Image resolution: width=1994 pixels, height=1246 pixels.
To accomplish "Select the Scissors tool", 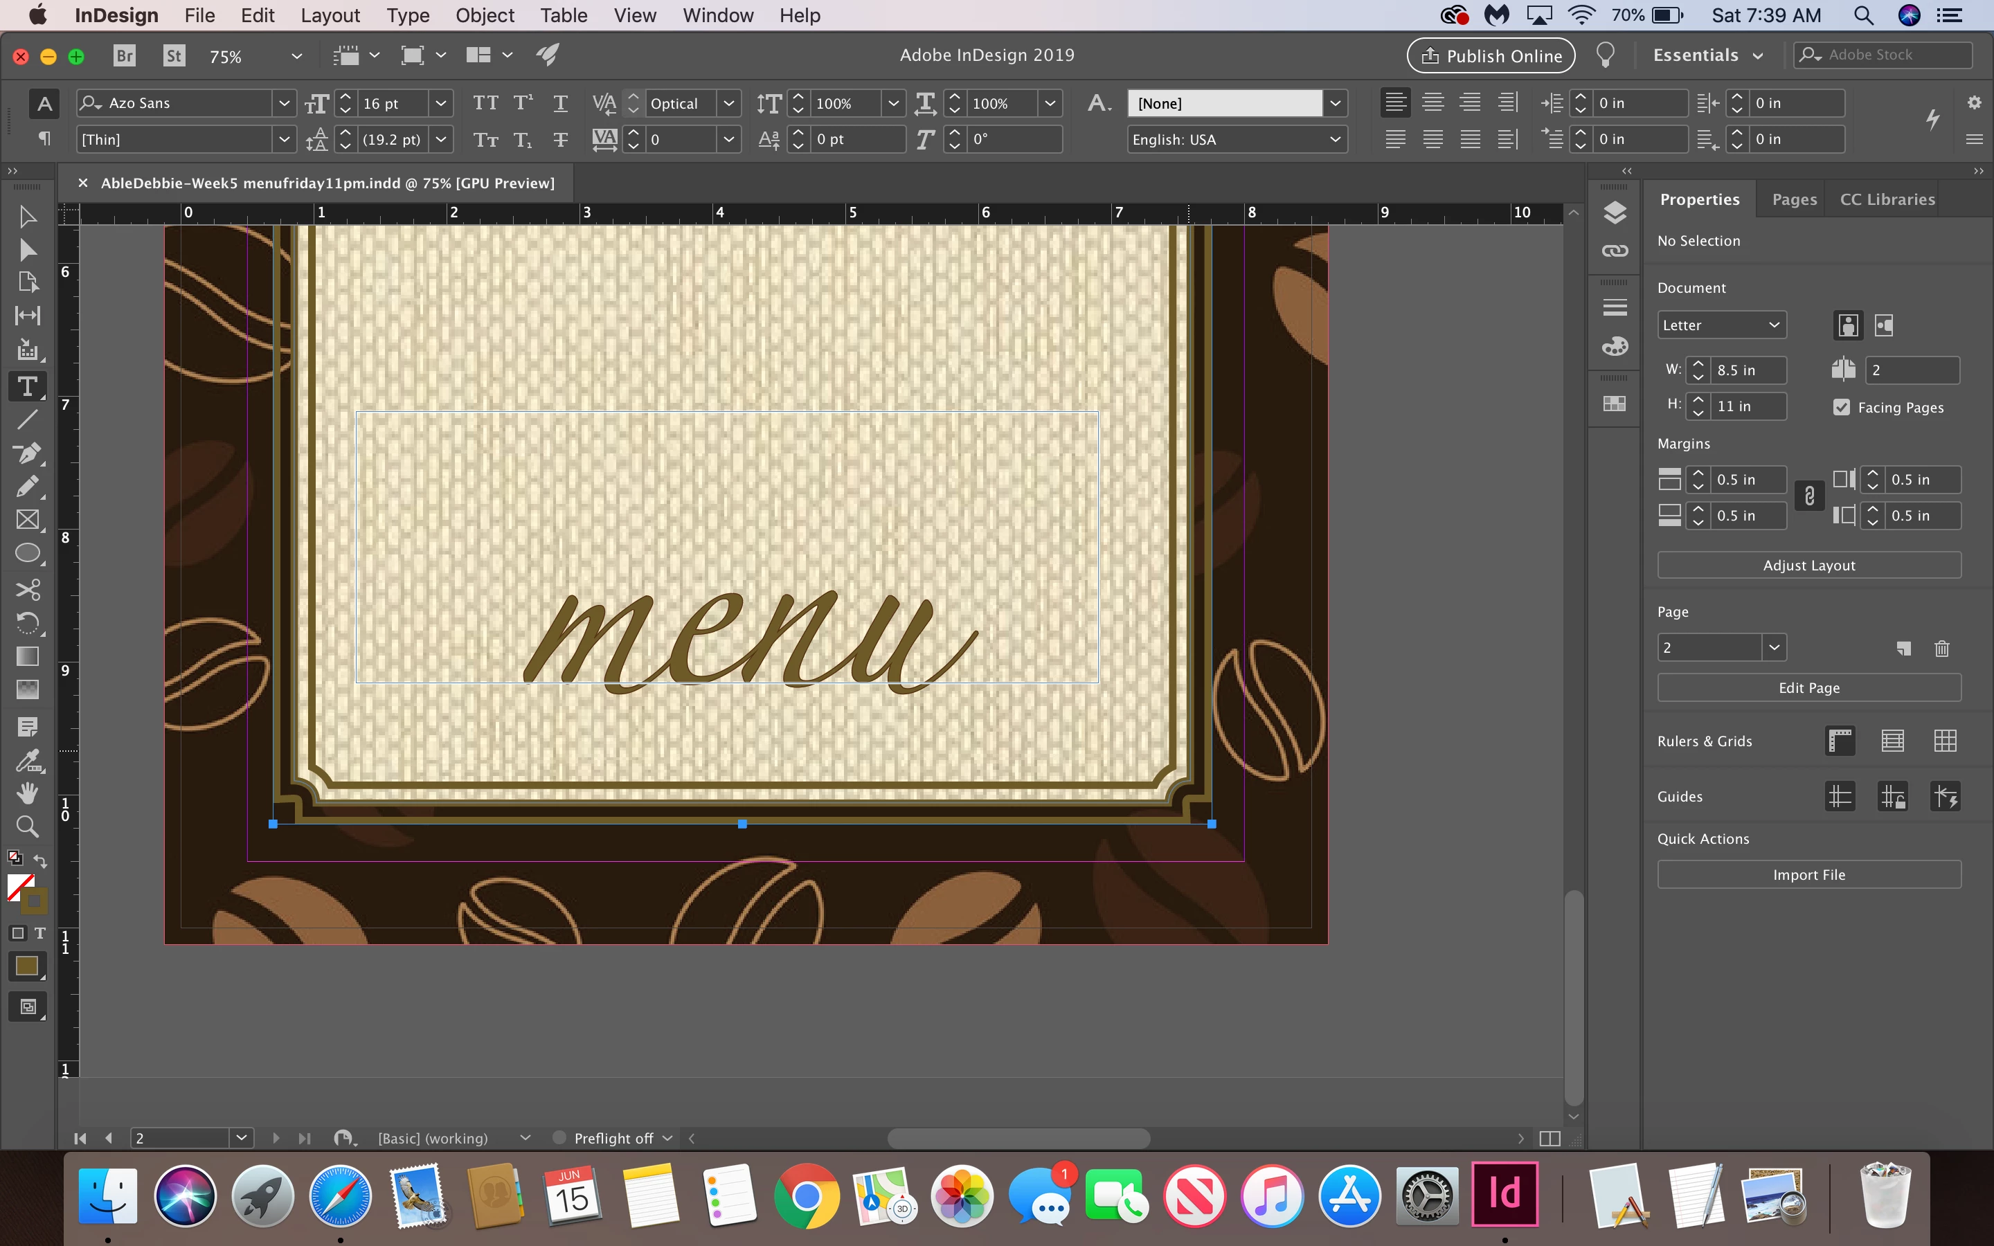I will pos(27,589).
